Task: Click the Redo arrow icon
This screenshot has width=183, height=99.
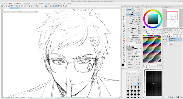Action: (14, 6)
